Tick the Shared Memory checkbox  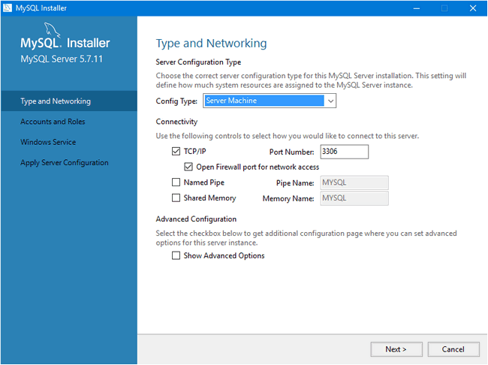pyautogui.click(x=176, y=198)
